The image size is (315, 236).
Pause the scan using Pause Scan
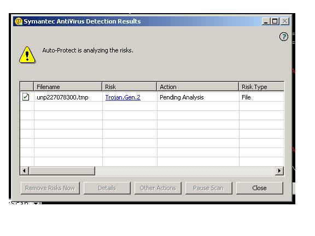[208, 188]
